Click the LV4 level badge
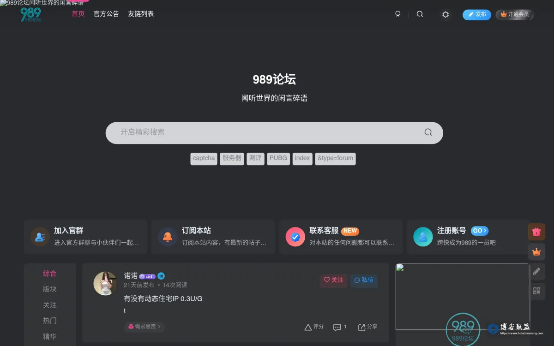Image resolution: width=554 pixels, height=346 pixels. tap(147, 276)
